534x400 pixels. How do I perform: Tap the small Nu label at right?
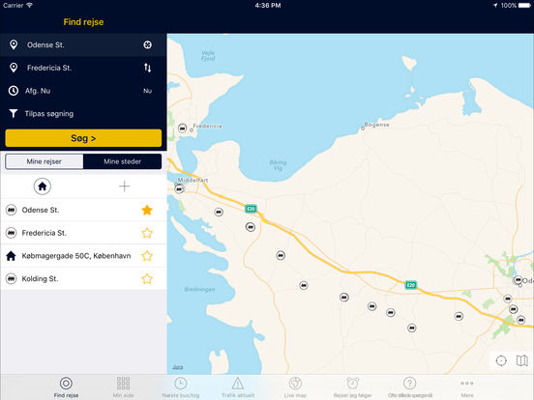click(147, 91)
